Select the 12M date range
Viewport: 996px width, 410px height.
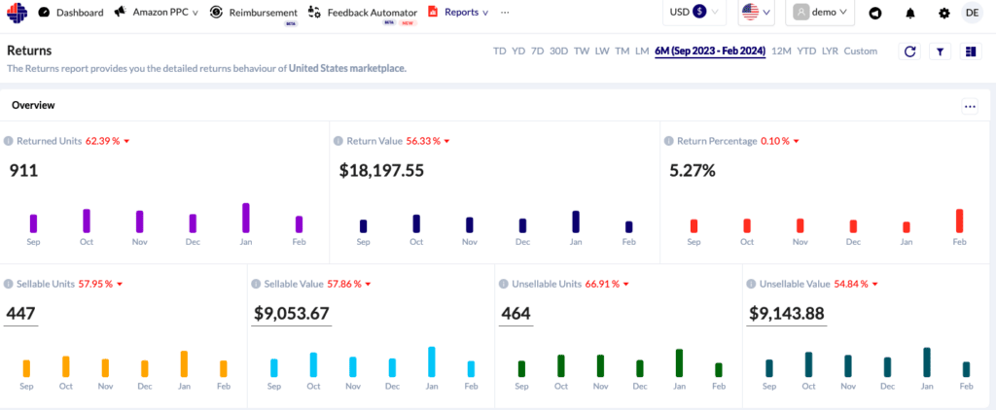(781, 51)
